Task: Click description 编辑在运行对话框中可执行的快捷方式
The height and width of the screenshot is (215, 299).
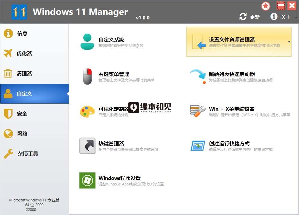Action: point(241,149)
